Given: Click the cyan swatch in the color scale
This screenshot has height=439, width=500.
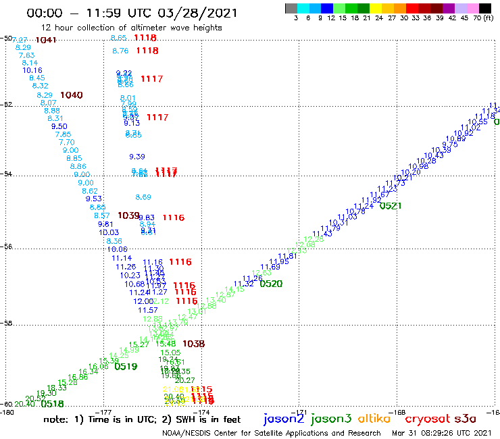Looking at the screenshot, I should coord(303,8).
